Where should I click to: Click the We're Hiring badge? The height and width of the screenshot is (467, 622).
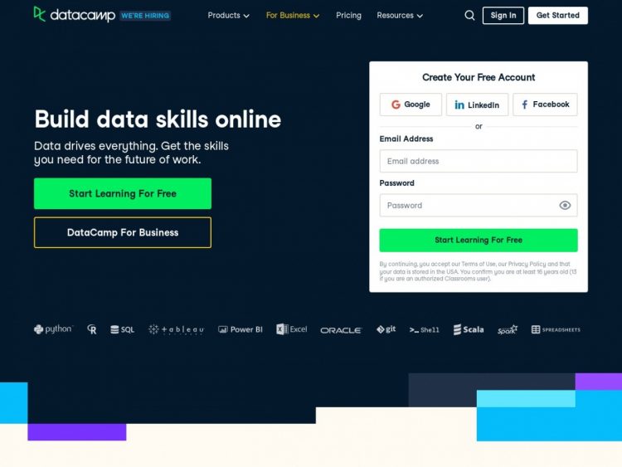point(145,16)
